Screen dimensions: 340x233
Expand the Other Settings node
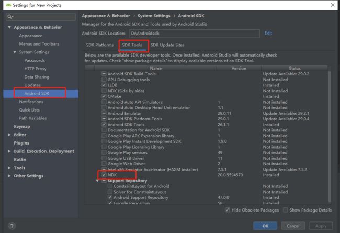(x=9, y=176)
